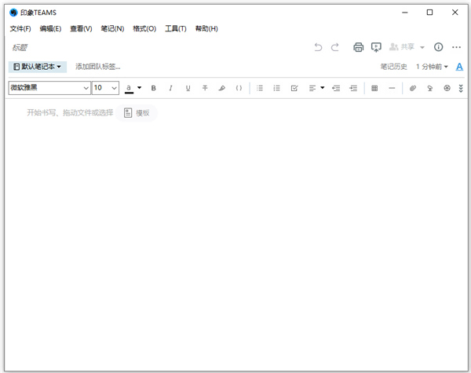Toggle strikethrough formatting
Image resolution: width=471 pixels, height=373 pixels.
[x=205, y=88]
